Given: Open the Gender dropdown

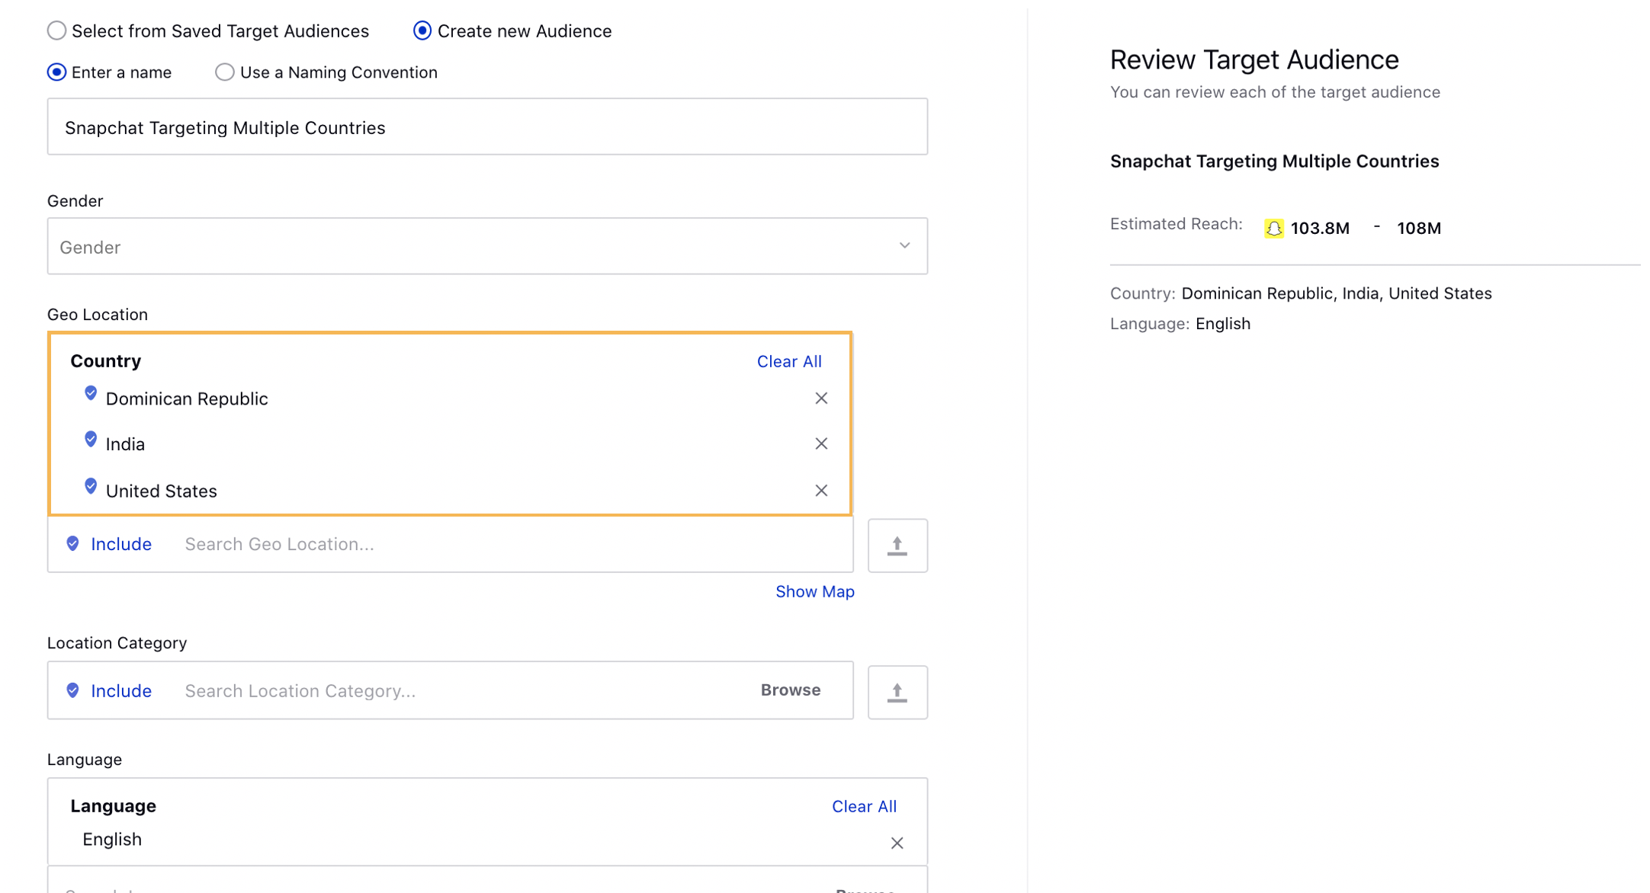Looking at the screenshot, I should [487, 246].
